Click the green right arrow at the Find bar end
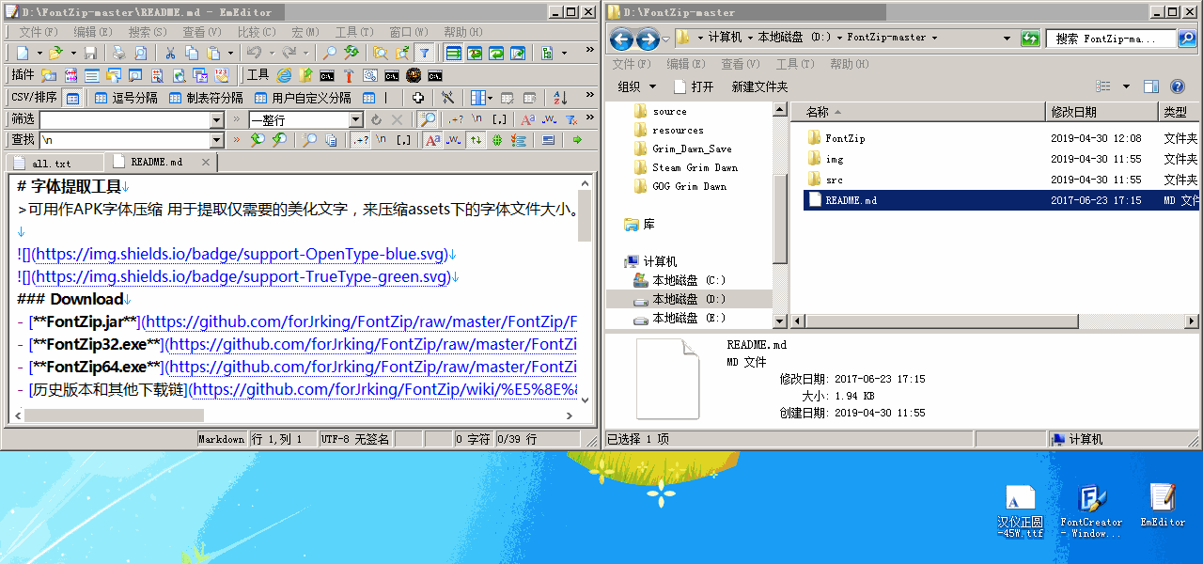 tap(577, 140)
